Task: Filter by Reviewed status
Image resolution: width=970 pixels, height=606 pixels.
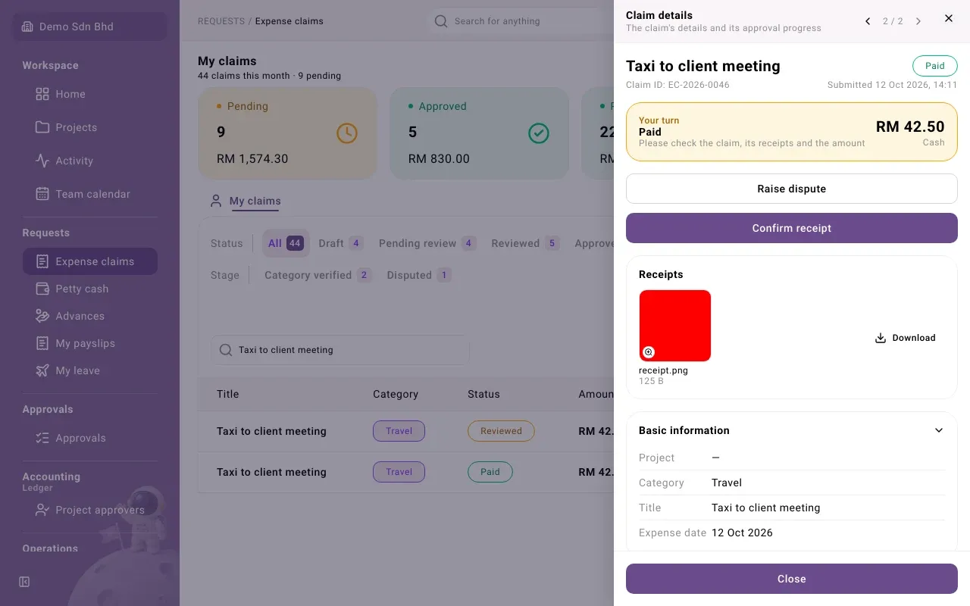Action: [525, 243]
